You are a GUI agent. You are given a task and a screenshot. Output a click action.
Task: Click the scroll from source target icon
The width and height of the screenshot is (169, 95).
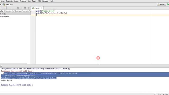pyautogui.click(x=18, y=8)
